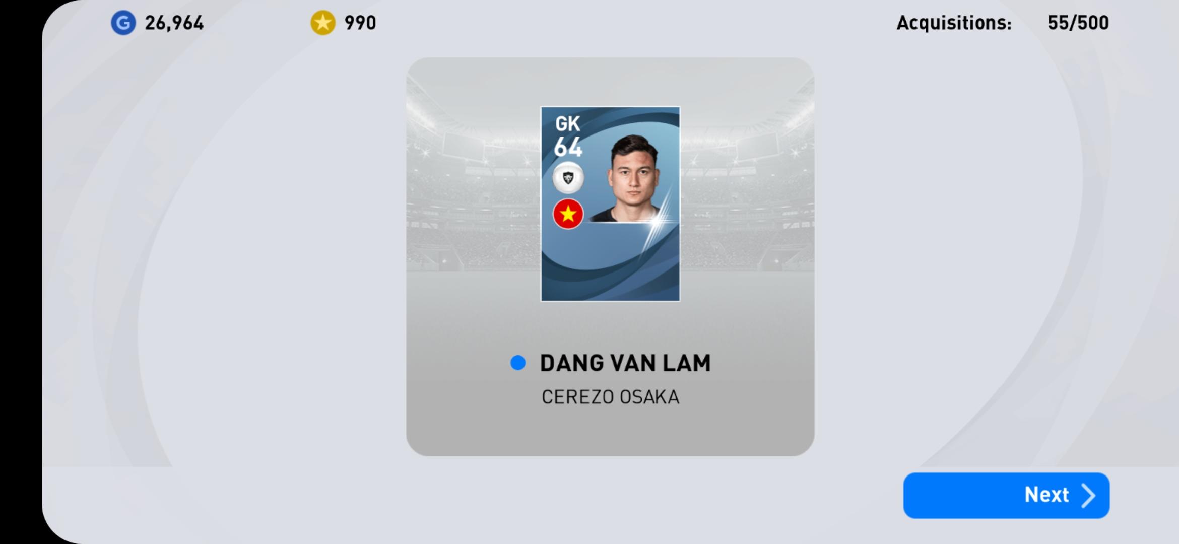Tap the CEREZO OSAKA club name

(610, 397)
